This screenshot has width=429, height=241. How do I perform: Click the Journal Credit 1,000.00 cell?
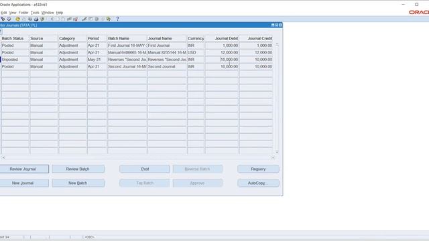[x=256, y=46]
